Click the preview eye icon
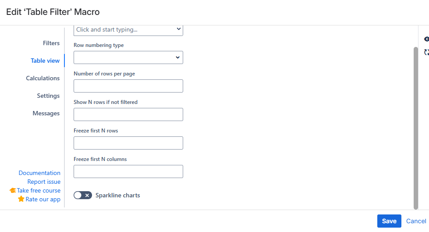 [426, 39]
